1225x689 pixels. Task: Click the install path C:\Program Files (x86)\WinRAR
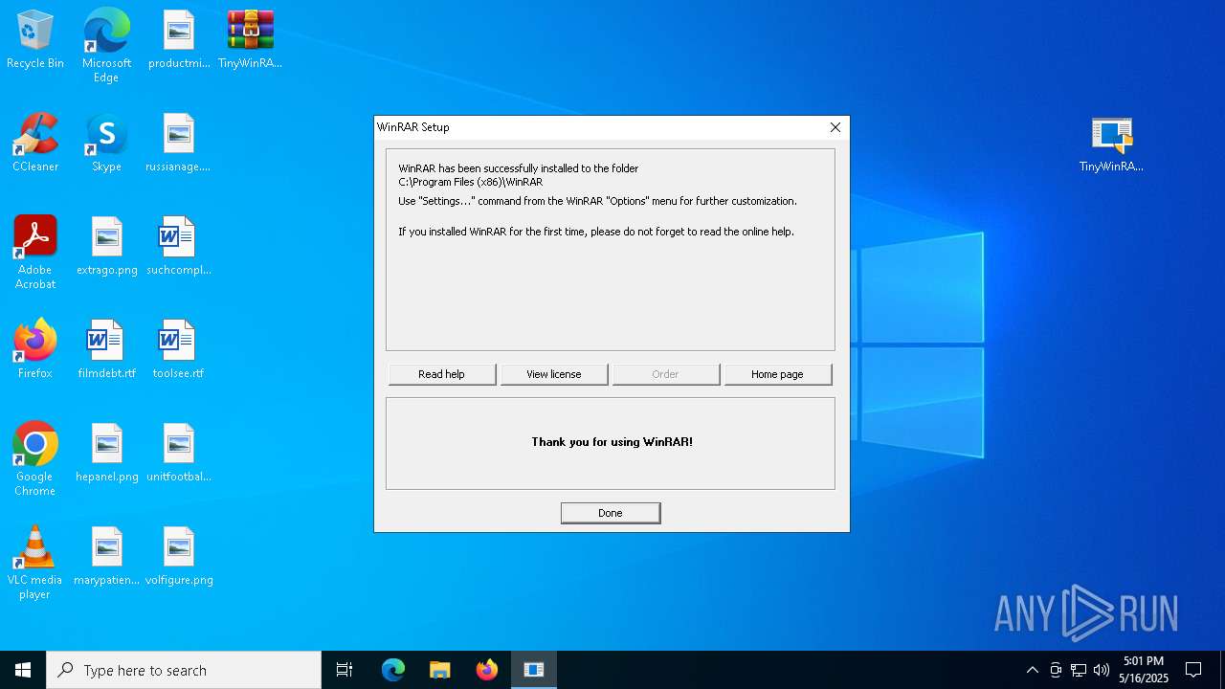[x=470, y=182]
